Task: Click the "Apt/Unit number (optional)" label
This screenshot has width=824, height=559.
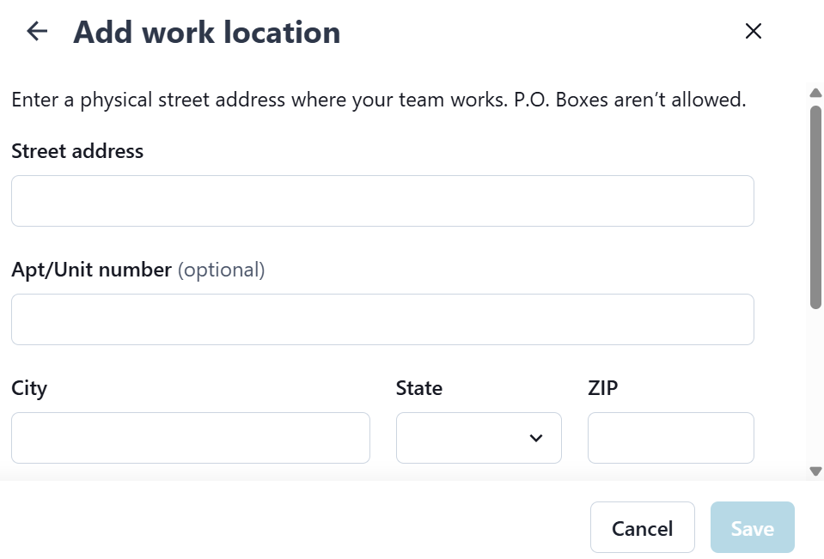Action: pyautogui.click(x=137, y=270)
